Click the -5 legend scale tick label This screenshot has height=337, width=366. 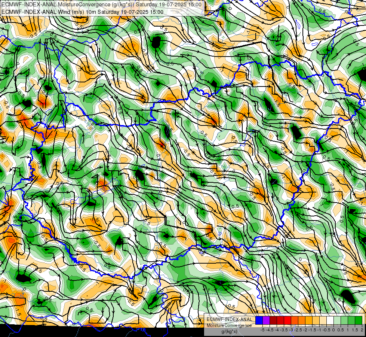pos(262,330)
